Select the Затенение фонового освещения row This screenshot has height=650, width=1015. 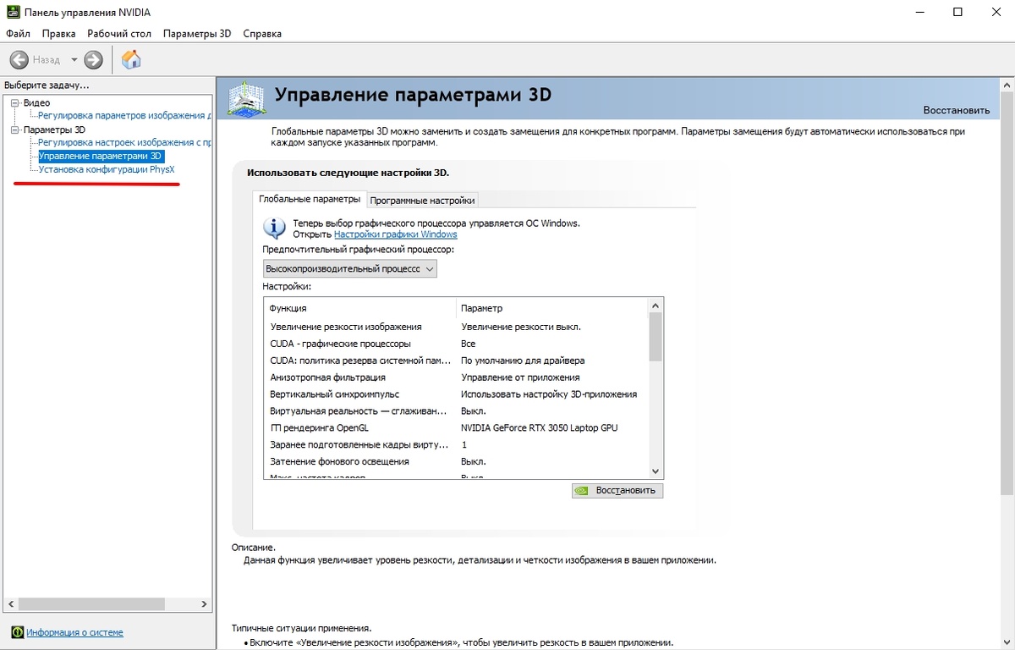click(x=455, y=462)
